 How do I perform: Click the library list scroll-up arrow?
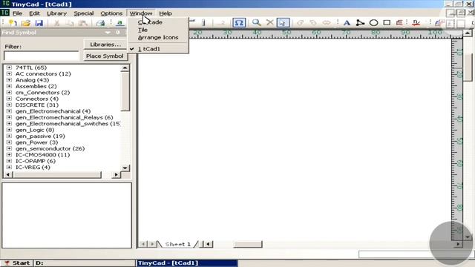point(125,68)
